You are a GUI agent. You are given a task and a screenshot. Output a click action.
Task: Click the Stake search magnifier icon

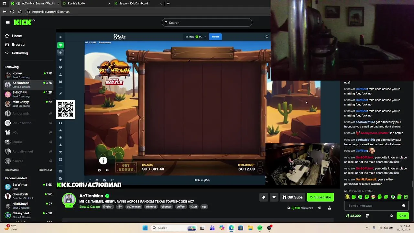click(x=267, y=37)
